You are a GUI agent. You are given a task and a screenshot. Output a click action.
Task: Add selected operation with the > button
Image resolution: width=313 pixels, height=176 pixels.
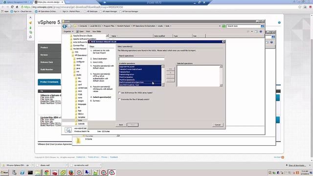[170, 73]
